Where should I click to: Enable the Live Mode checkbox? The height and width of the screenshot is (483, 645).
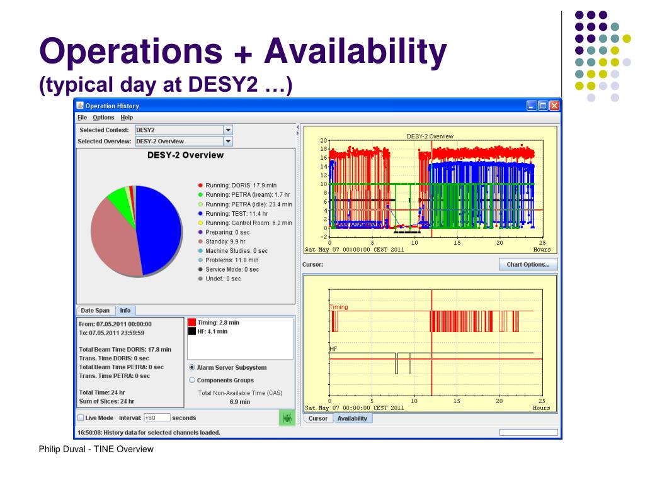(x=81, y=418)
